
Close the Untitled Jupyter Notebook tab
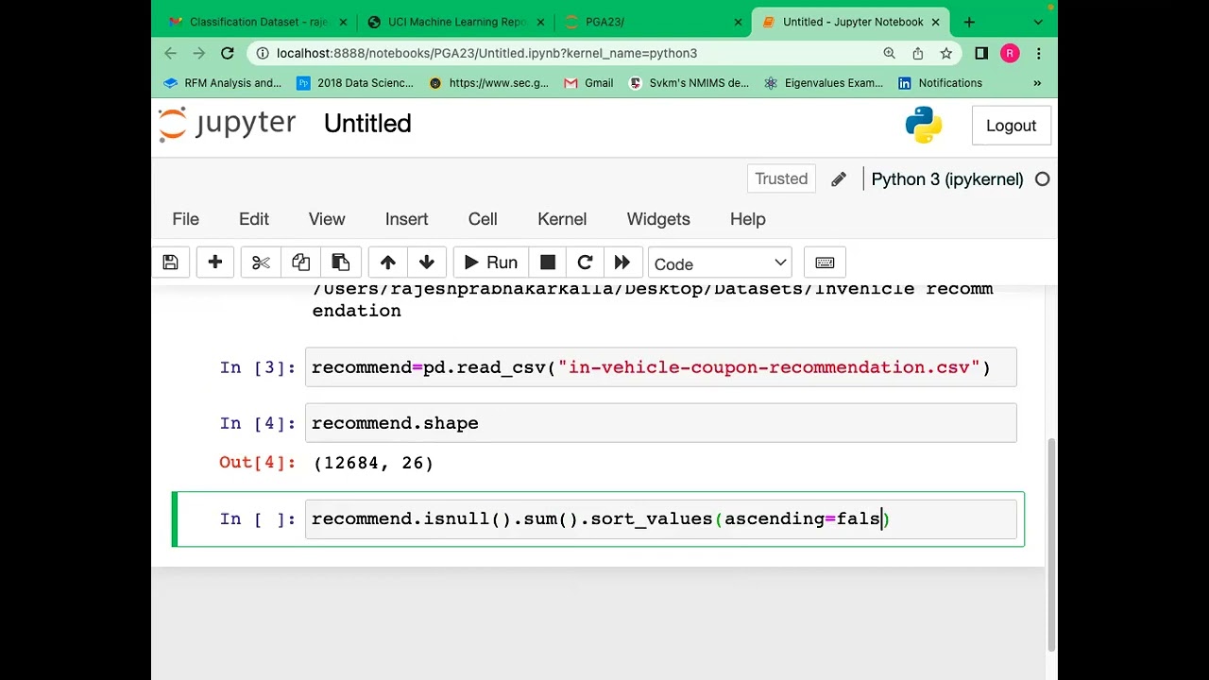click(x=937, y=22)
